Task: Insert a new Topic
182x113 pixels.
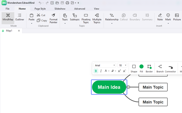Action: point(65,17)
